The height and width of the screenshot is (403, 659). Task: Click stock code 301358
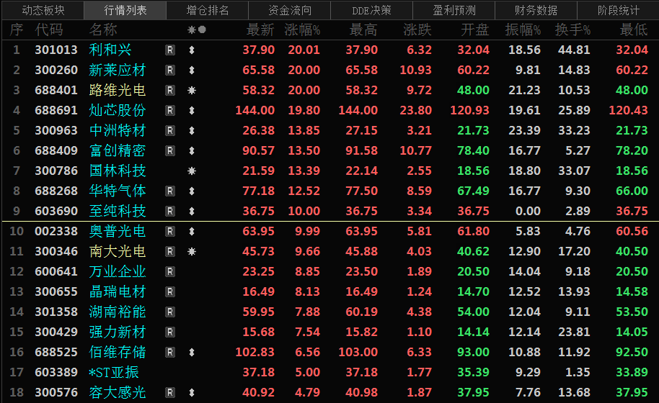56,312
